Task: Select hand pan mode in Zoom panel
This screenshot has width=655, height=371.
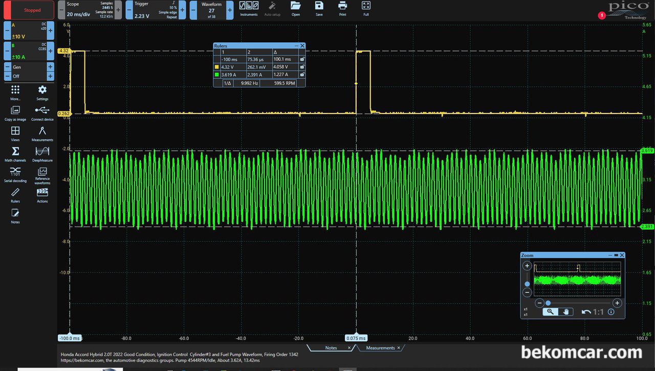Action: (565, 312)
